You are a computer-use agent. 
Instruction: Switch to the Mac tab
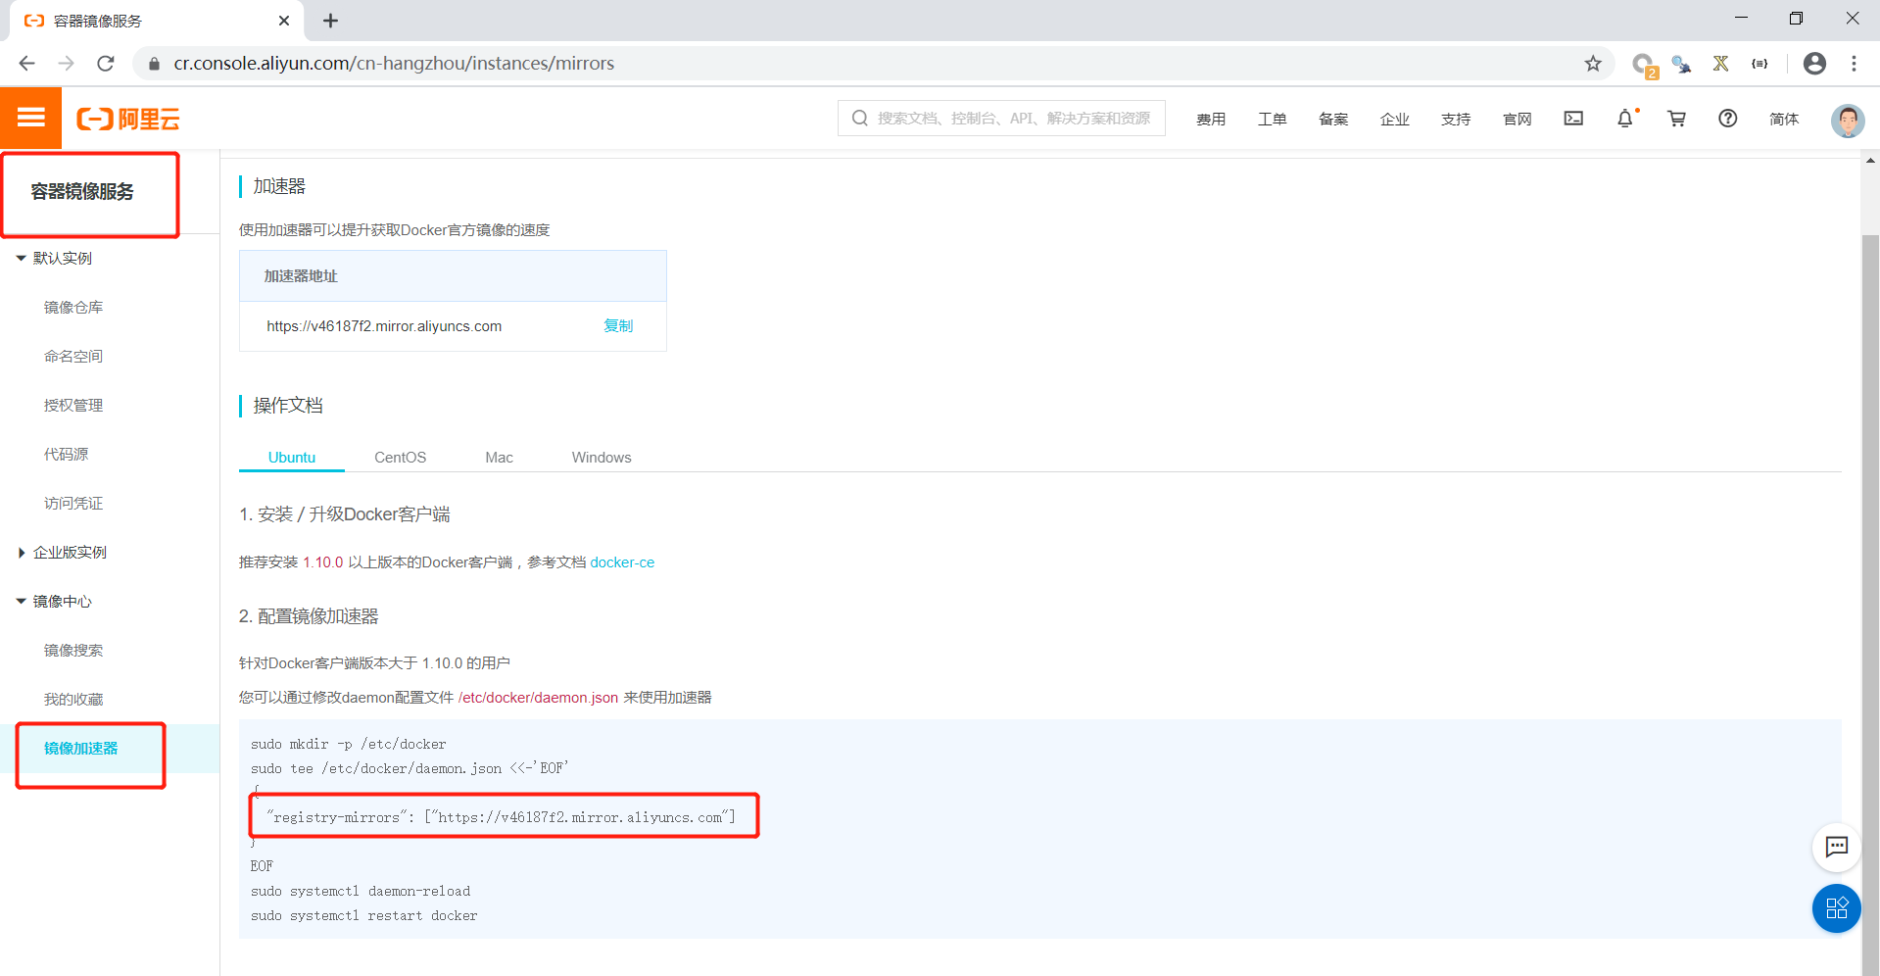[499, 458]
